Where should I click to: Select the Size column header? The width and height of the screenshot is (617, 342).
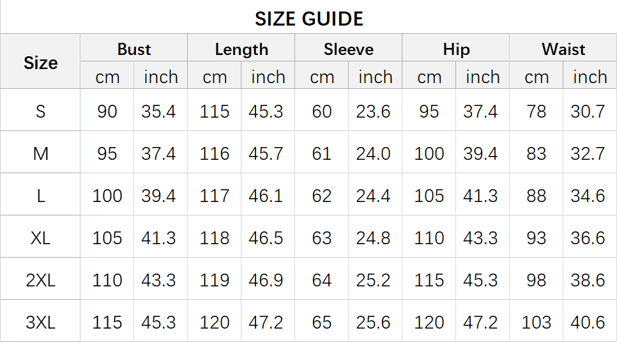40,63
